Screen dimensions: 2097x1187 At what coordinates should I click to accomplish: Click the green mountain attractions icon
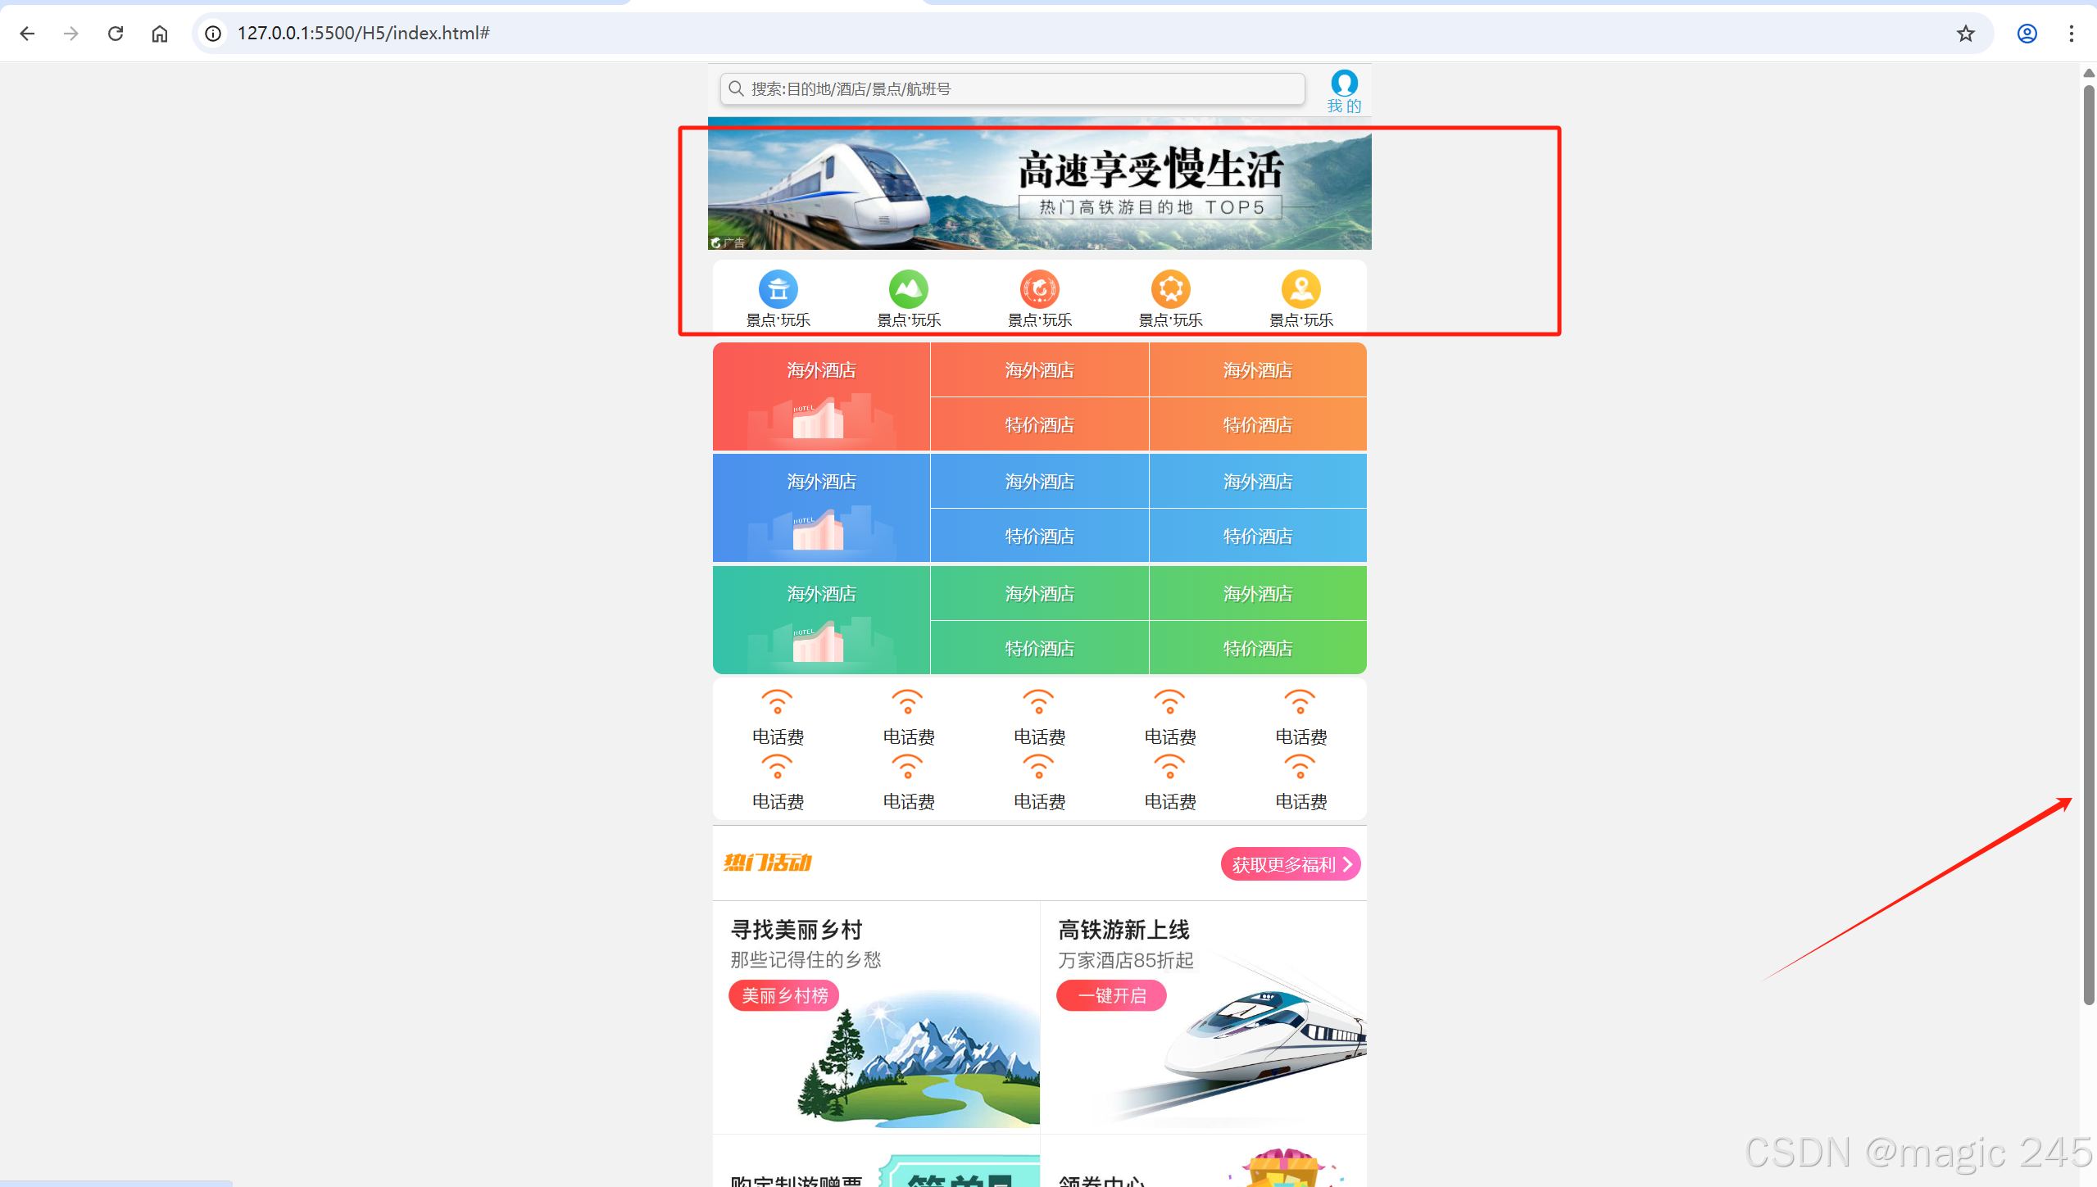[x=908, y=289]
